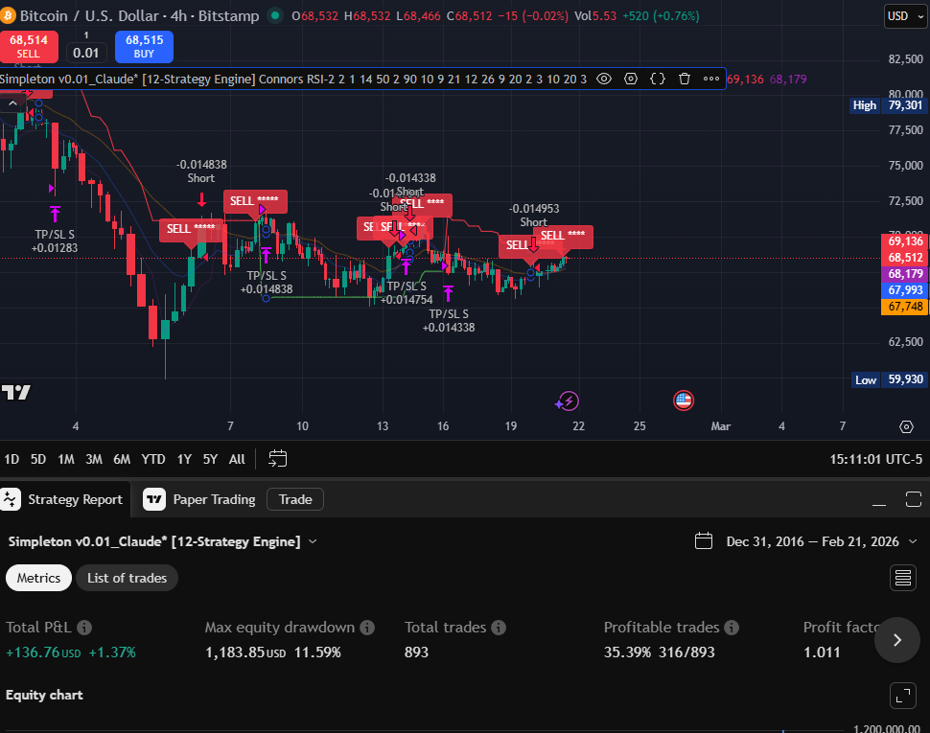The image size is (930, 733).
Task: Open the Simpleton strategy settings gear
Action: 630,79
